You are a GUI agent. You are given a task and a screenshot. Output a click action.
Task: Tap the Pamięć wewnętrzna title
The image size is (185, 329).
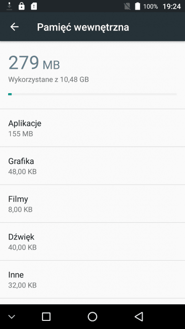83,27
